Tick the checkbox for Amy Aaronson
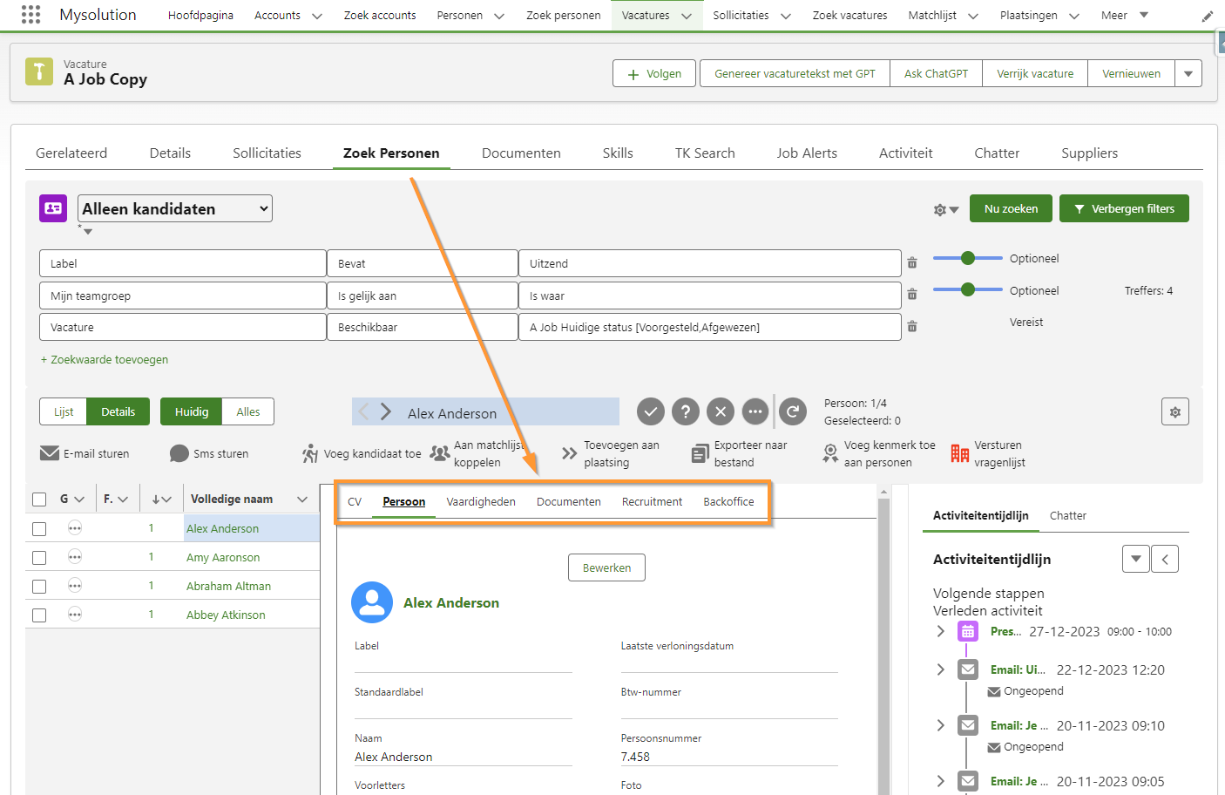Image resolution: width=1225 pixels, height=795 pixels. point(39,557)
